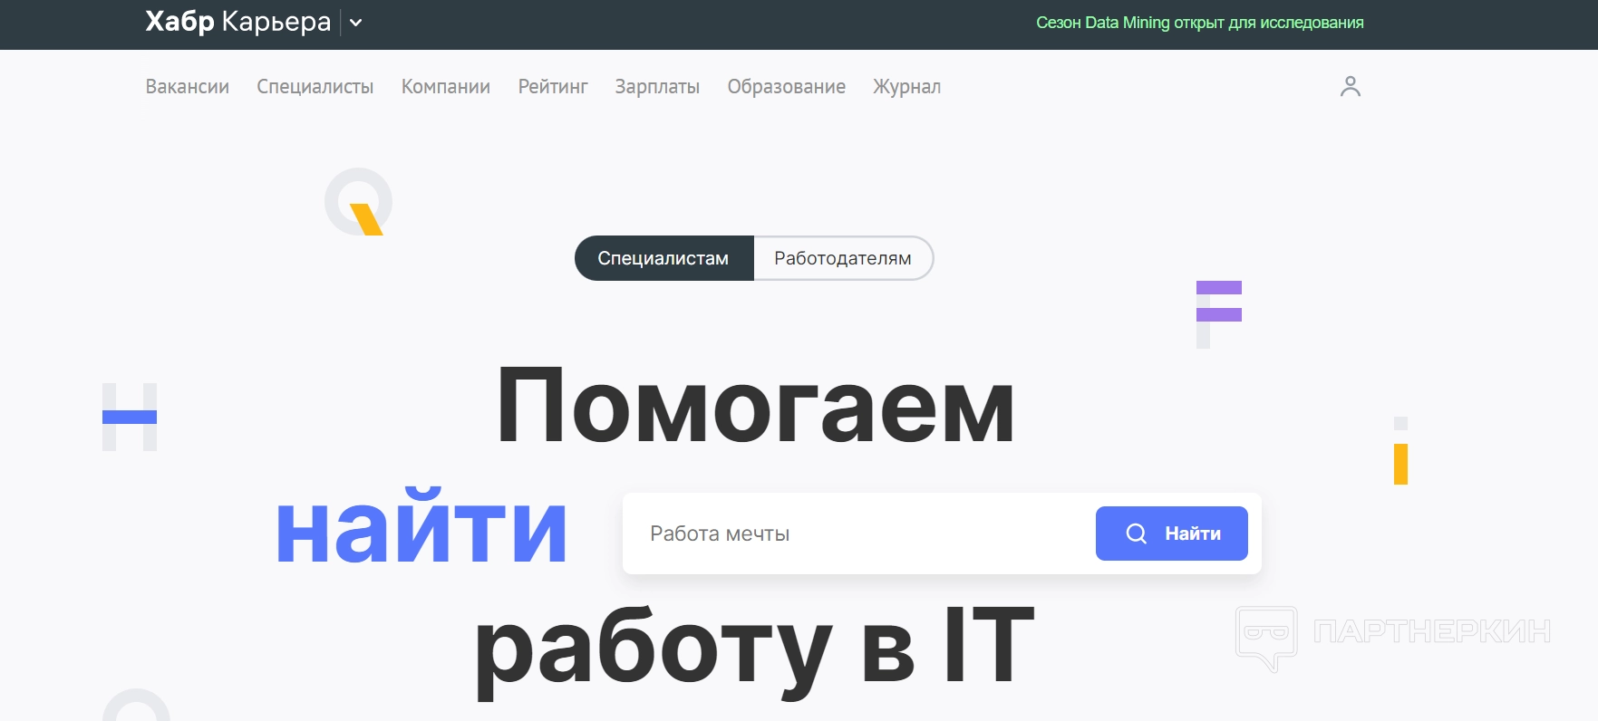This screenshot has width=1598, height=721.
Task: Click the H icon with blue bar
Action: 130,417
